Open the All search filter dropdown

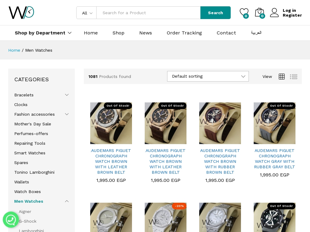[86, 13]
